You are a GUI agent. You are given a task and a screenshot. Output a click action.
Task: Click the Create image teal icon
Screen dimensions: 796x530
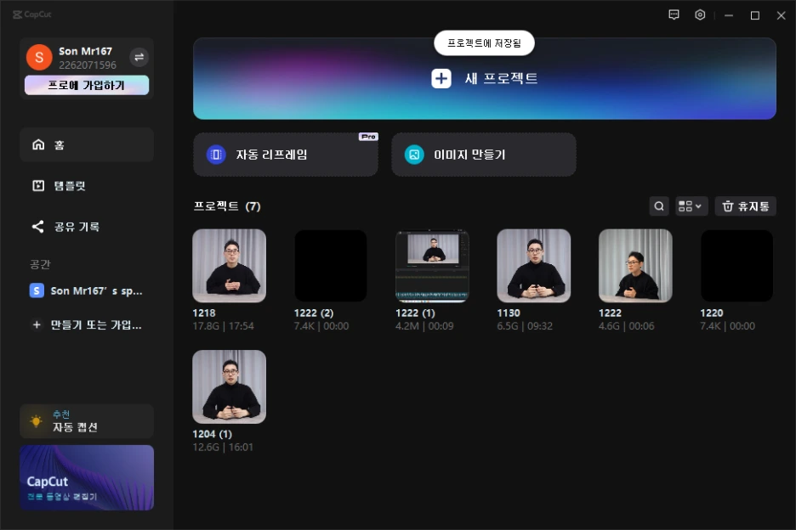[x=414, y=155]
